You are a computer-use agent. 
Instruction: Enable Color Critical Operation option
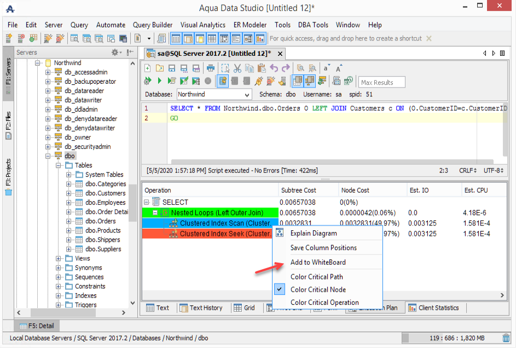pos(324,303)
